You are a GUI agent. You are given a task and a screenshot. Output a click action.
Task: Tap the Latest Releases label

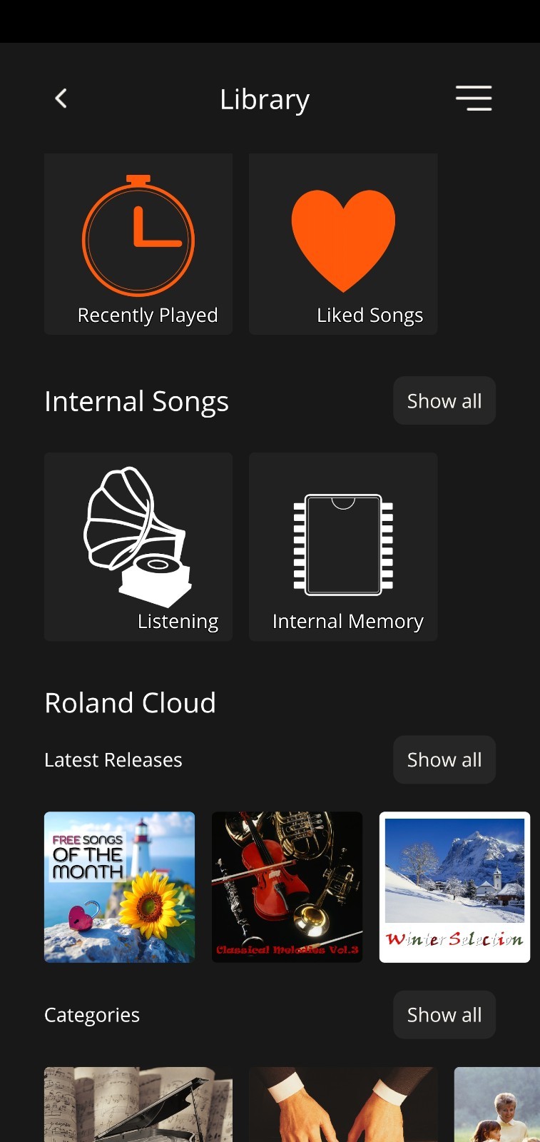(113, 759)
